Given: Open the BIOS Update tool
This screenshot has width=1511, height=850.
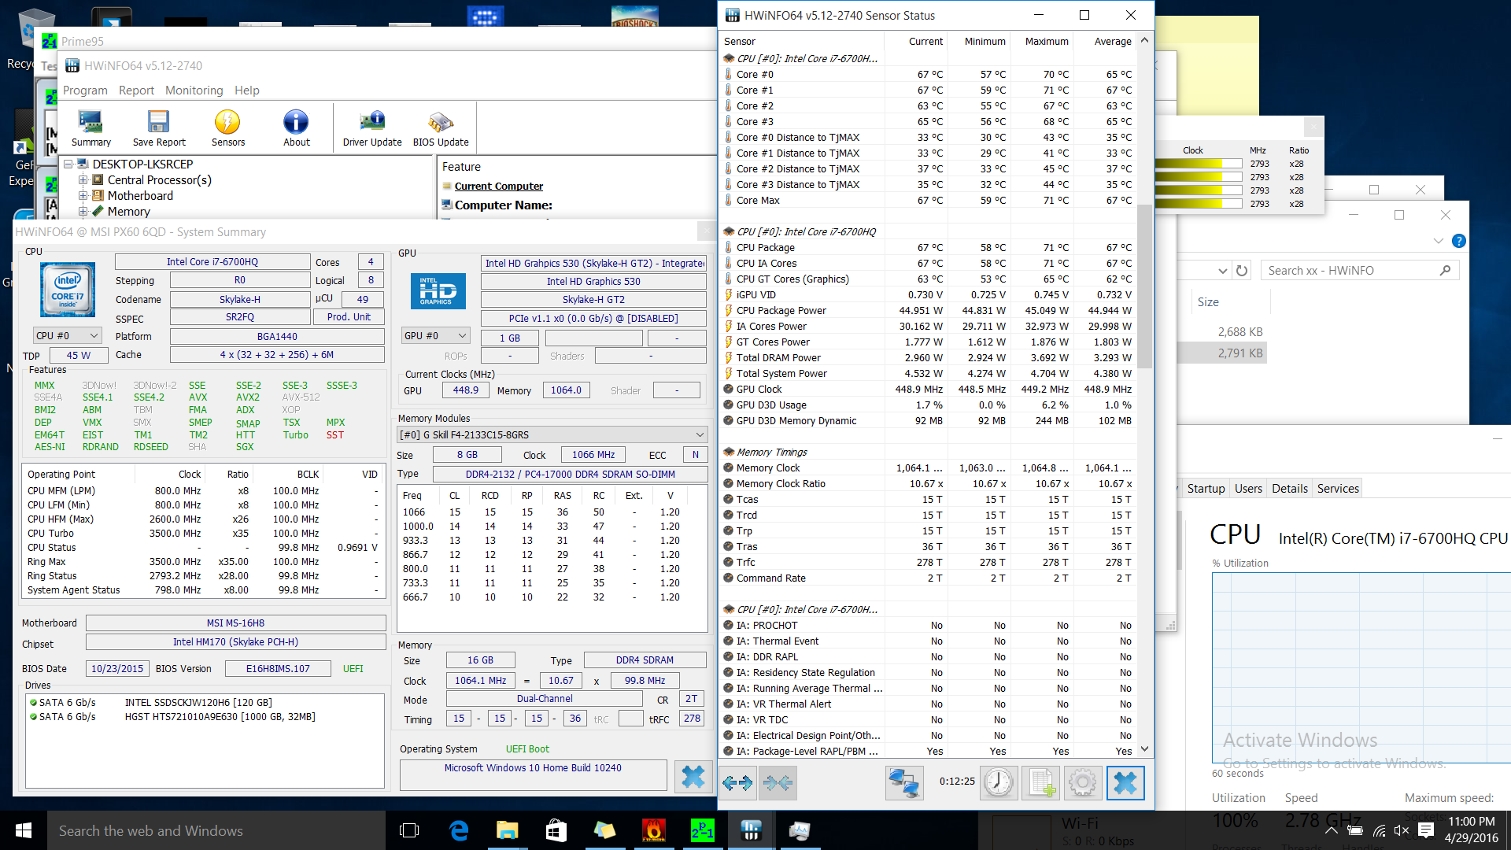Looking at the screenshot, I should 441,128.
